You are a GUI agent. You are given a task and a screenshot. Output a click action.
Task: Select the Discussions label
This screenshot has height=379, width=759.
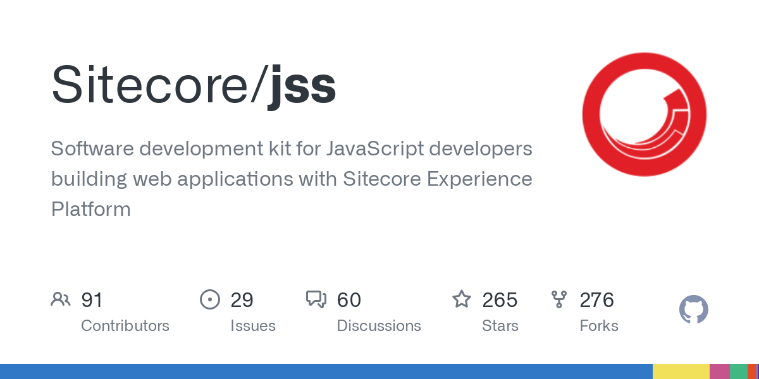[379, 326]
